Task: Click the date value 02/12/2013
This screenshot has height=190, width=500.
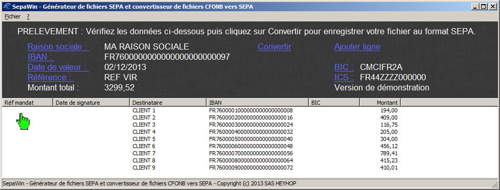Action: pos(125,67)
